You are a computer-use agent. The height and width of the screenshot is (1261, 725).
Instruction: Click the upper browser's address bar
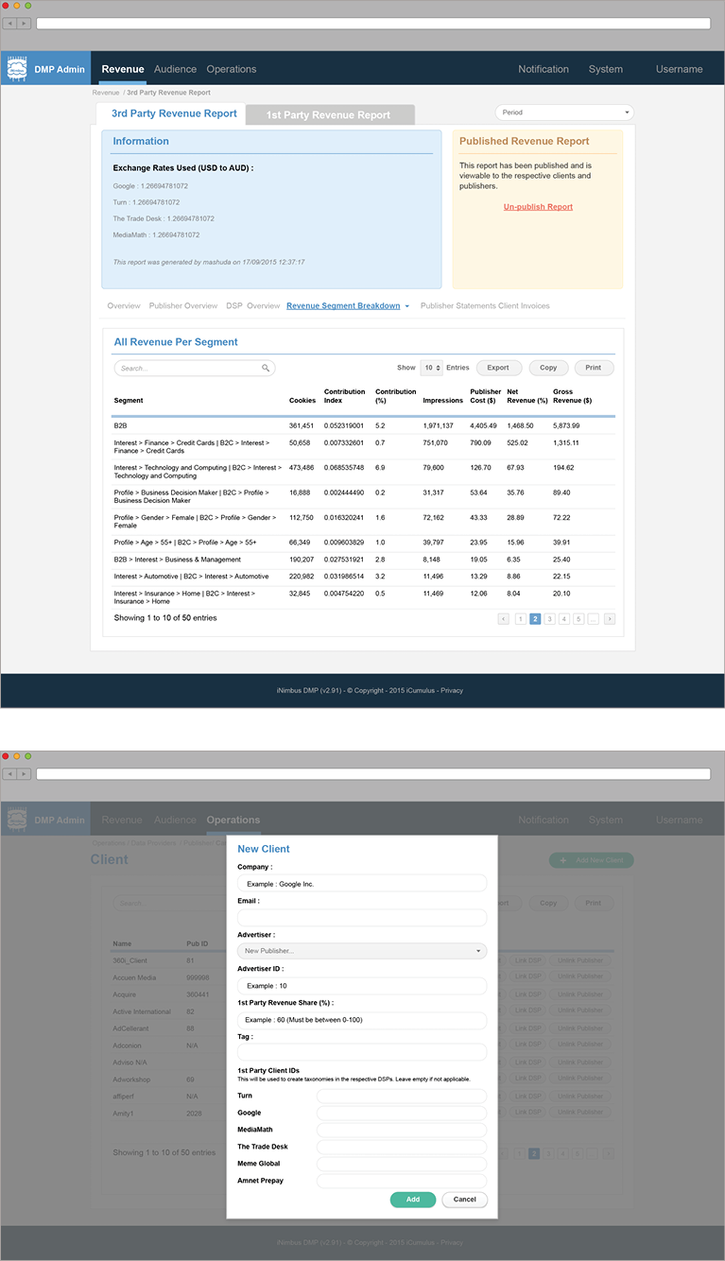click(x=372, y=22)
